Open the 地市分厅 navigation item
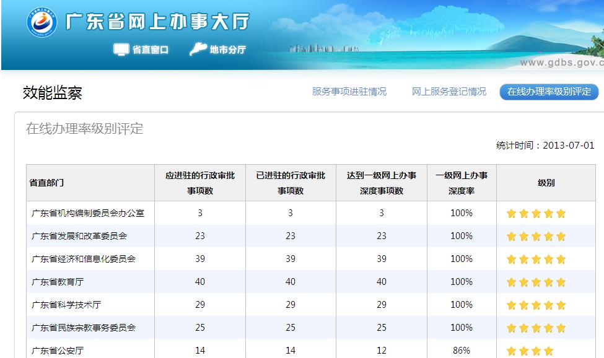Viewport: 604px width, 358px height. (227, 50)
